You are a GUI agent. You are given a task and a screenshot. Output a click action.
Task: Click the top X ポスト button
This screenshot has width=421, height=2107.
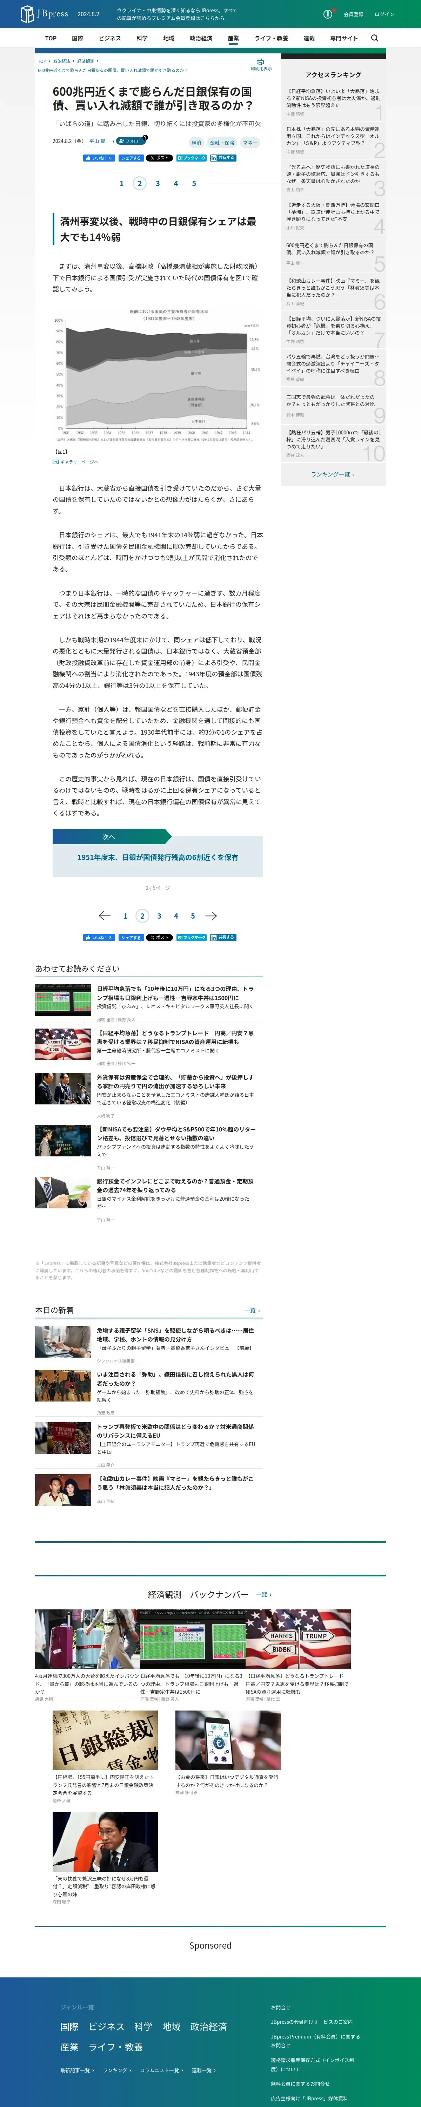tap(159, 158)
